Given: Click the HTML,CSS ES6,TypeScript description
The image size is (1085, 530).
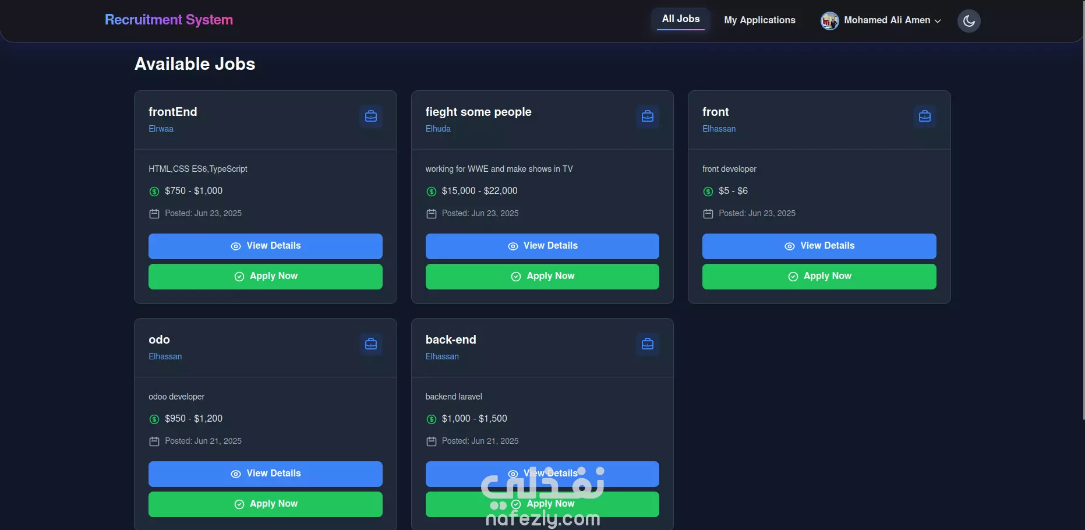Looking at the screenshot, I should (198, 169).
